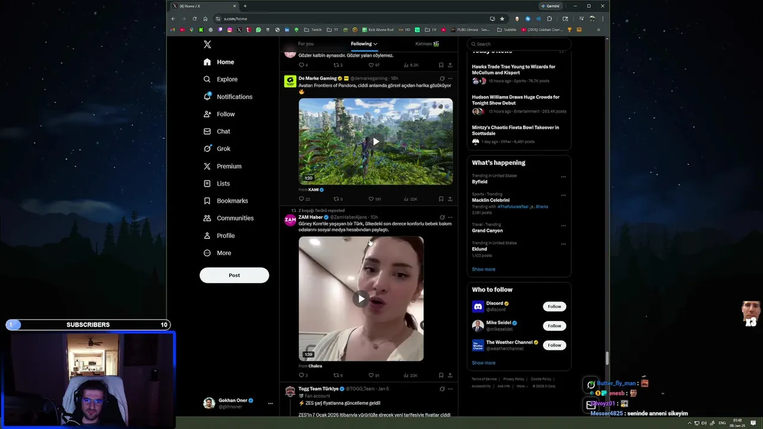Open more options for Byfield trend

(x=563, y=176)
